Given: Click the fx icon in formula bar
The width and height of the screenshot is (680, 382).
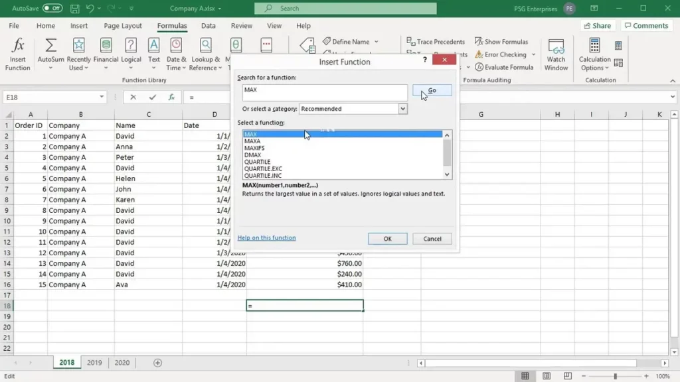Looking at the screenshot, I should point(171,97).
